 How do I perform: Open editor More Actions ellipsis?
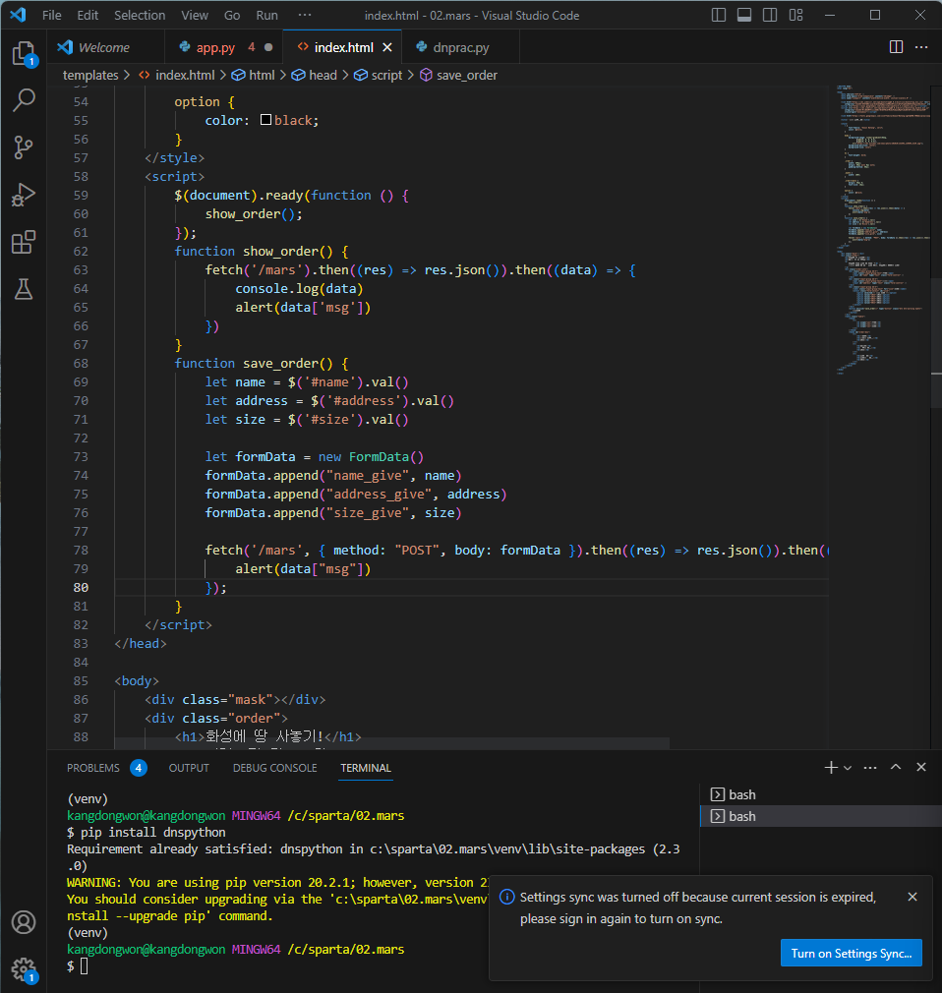[x=921, y=47]
